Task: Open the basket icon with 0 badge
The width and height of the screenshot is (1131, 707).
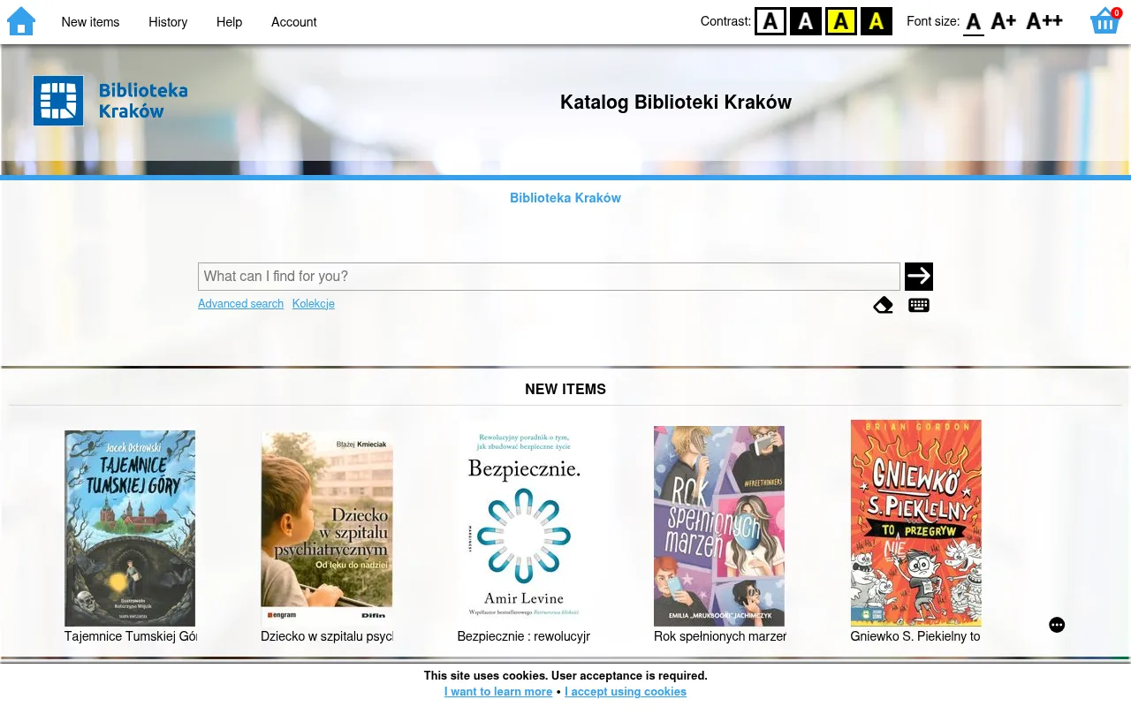Action: click(x=1105, y=20)
